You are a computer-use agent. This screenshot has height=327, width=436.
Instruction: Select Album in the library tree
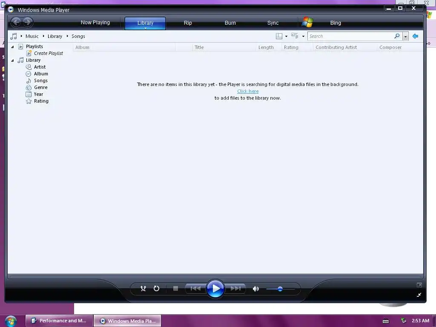[41, 74]
